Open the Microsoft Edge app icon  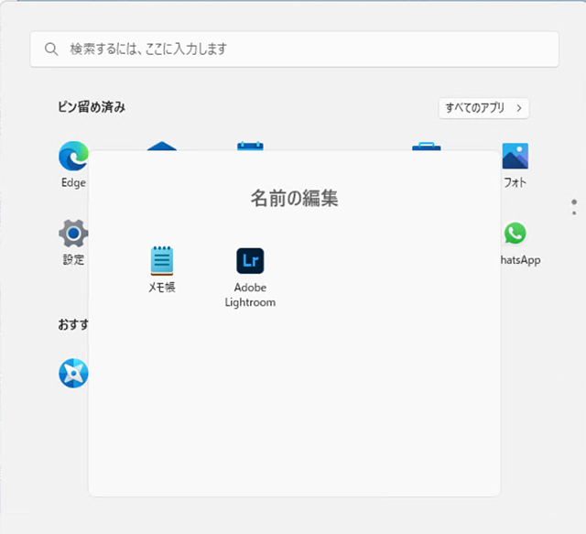(x=73, y=157)
